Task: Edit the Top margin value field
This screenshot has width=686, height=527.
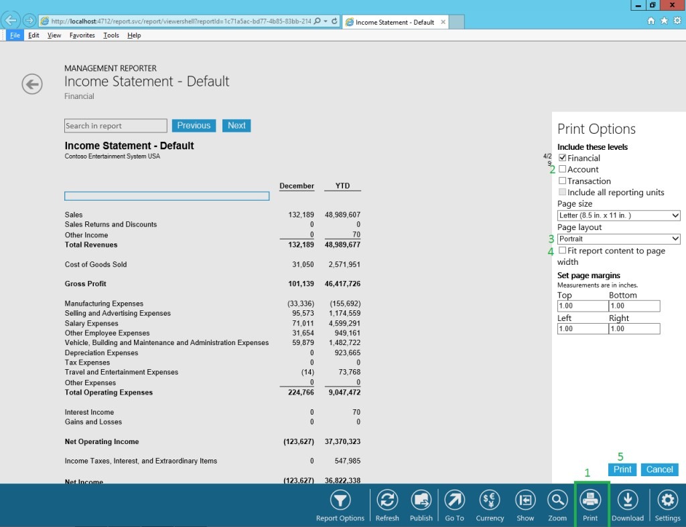Action: [580, 306]
